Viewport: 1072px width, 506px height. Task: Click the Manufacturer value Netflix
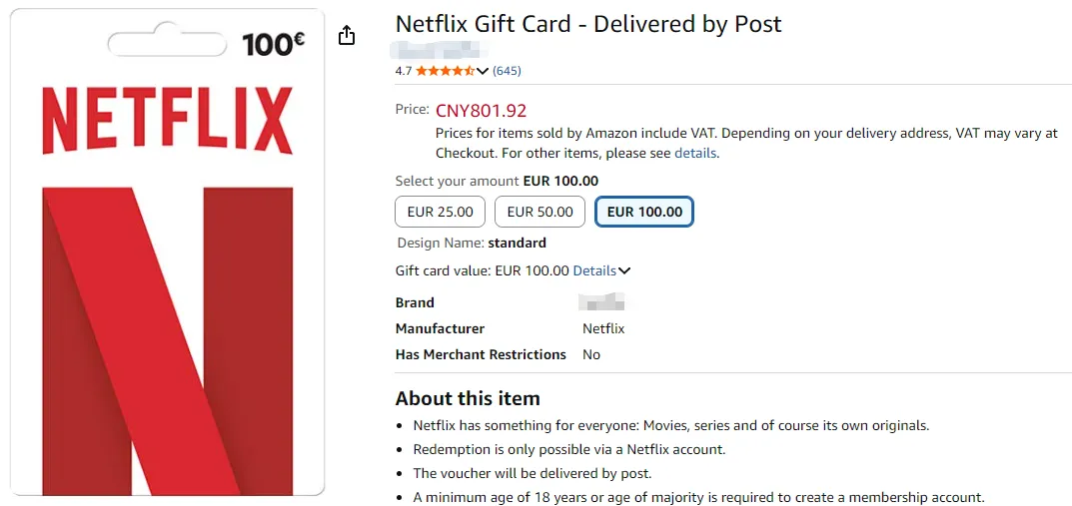603,328
